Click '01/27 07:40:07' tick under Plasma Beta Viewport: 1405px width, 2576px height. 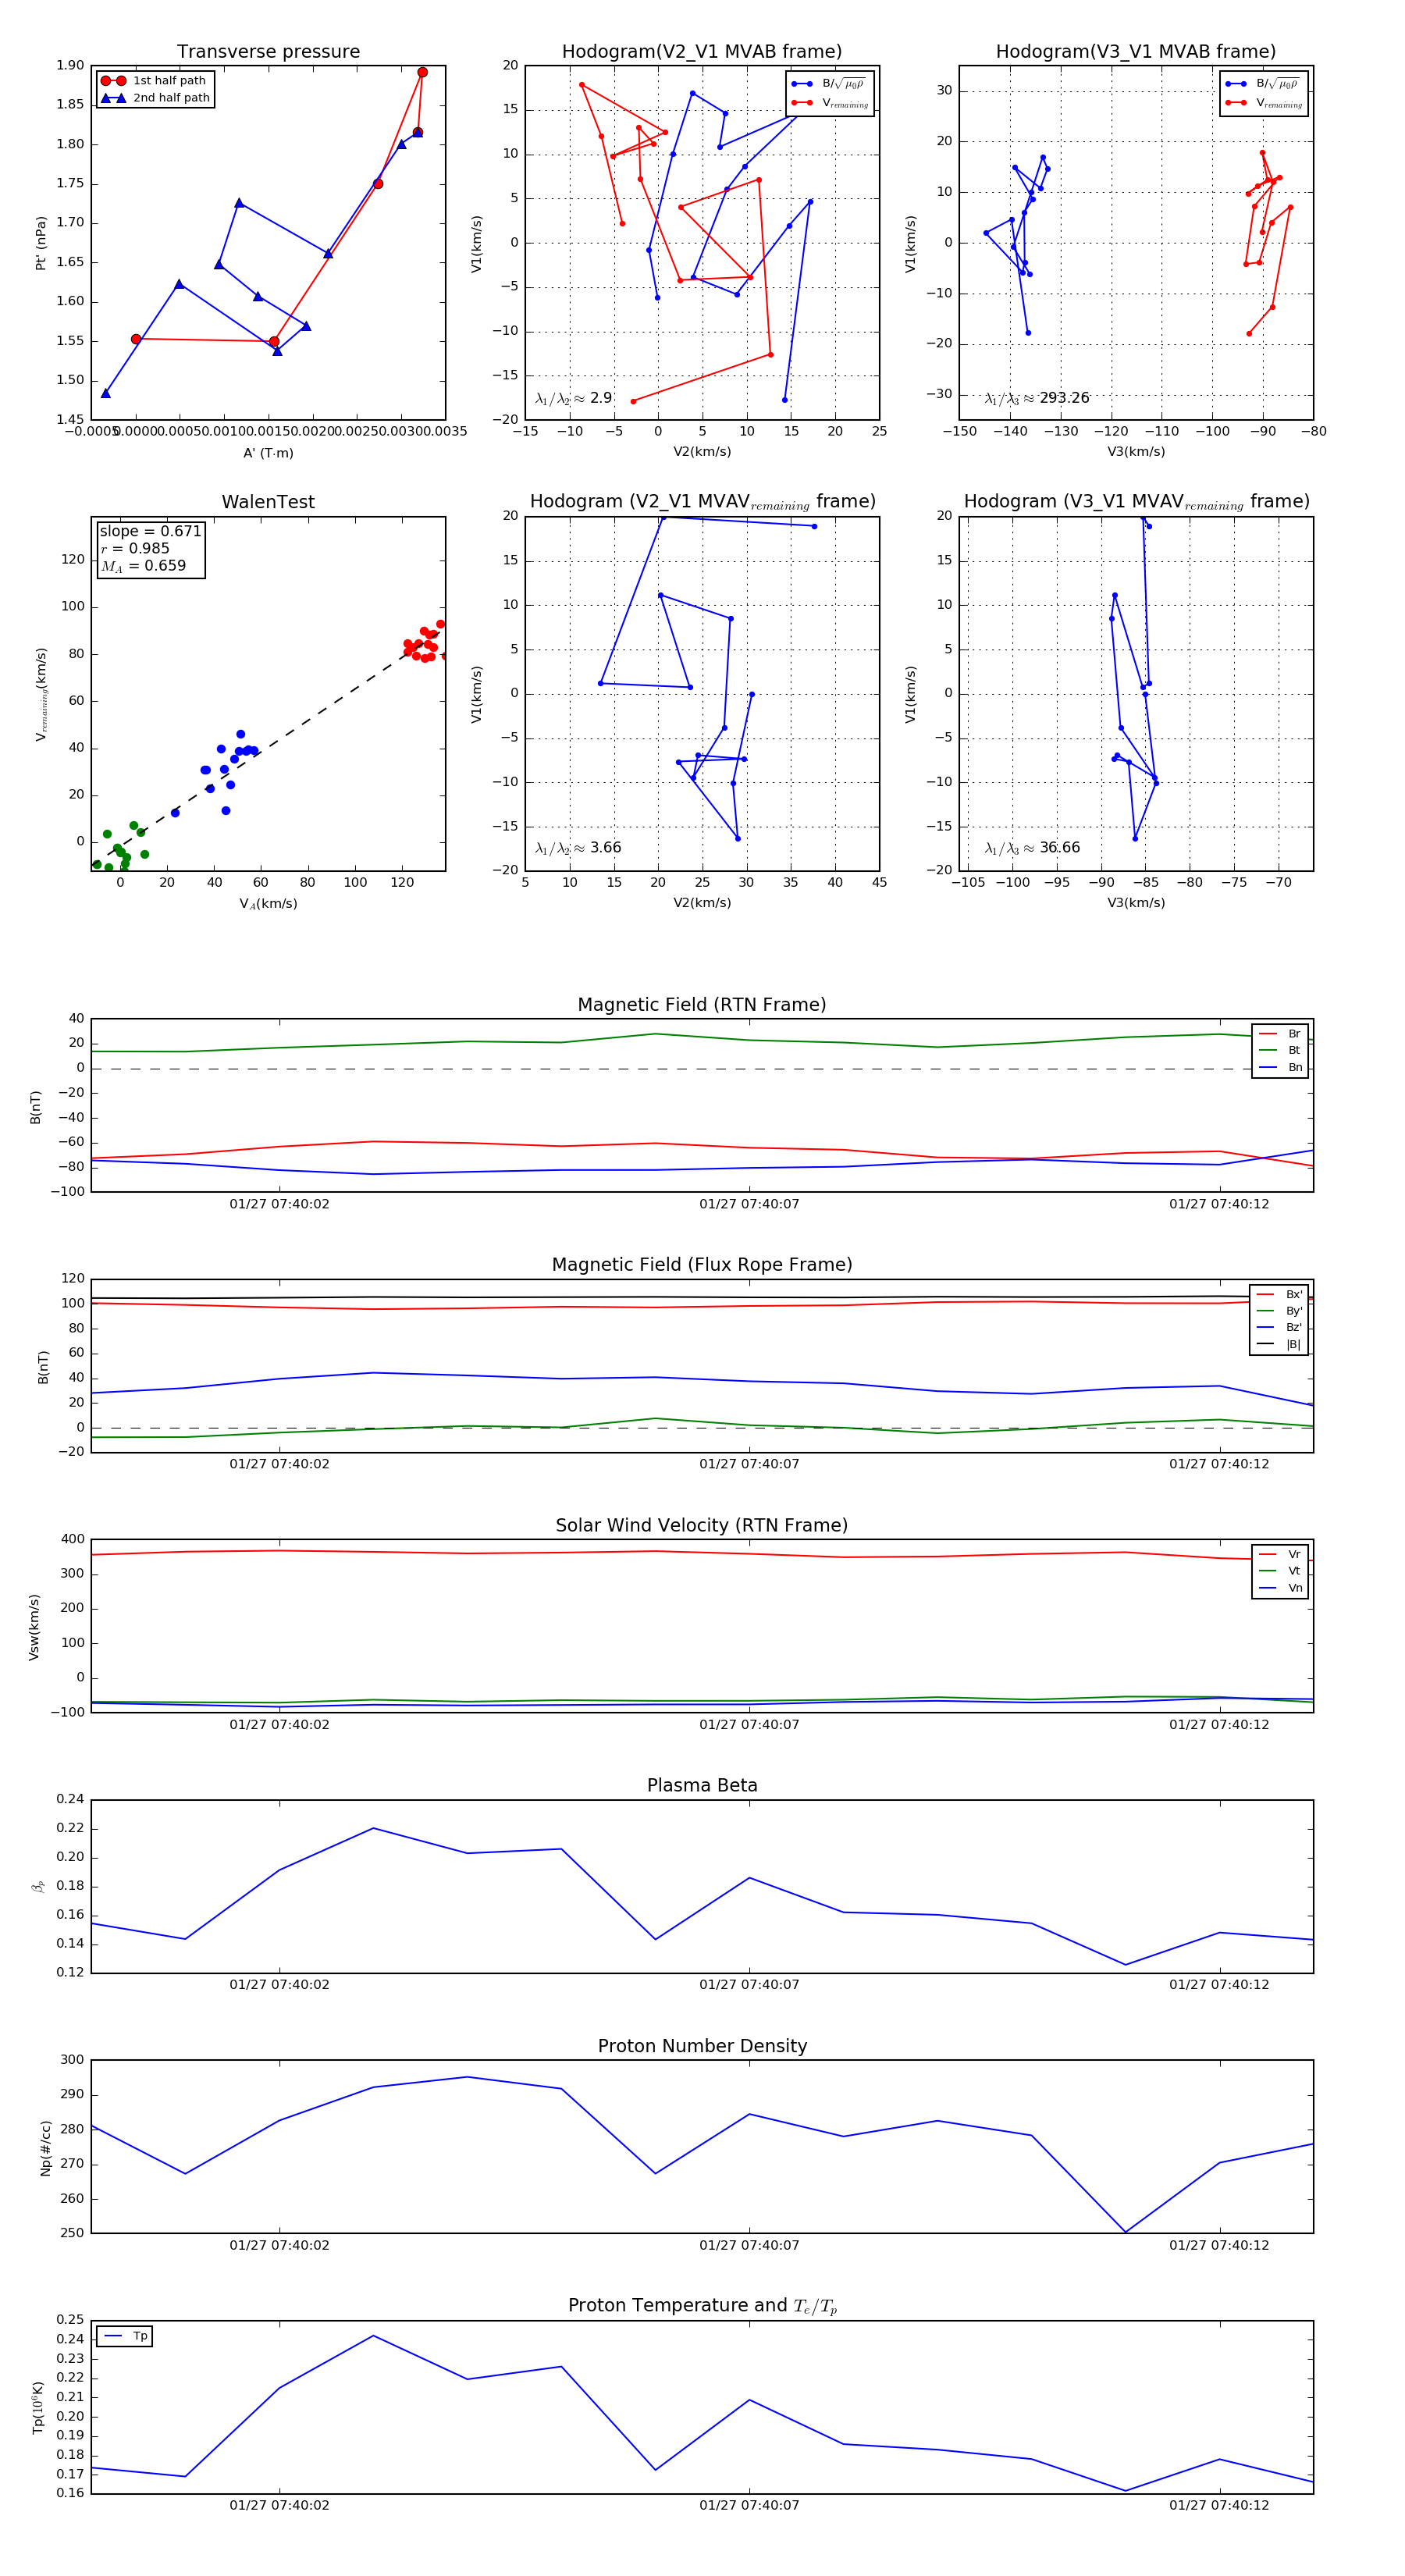pyautogui.click(x=749, y=1984)
